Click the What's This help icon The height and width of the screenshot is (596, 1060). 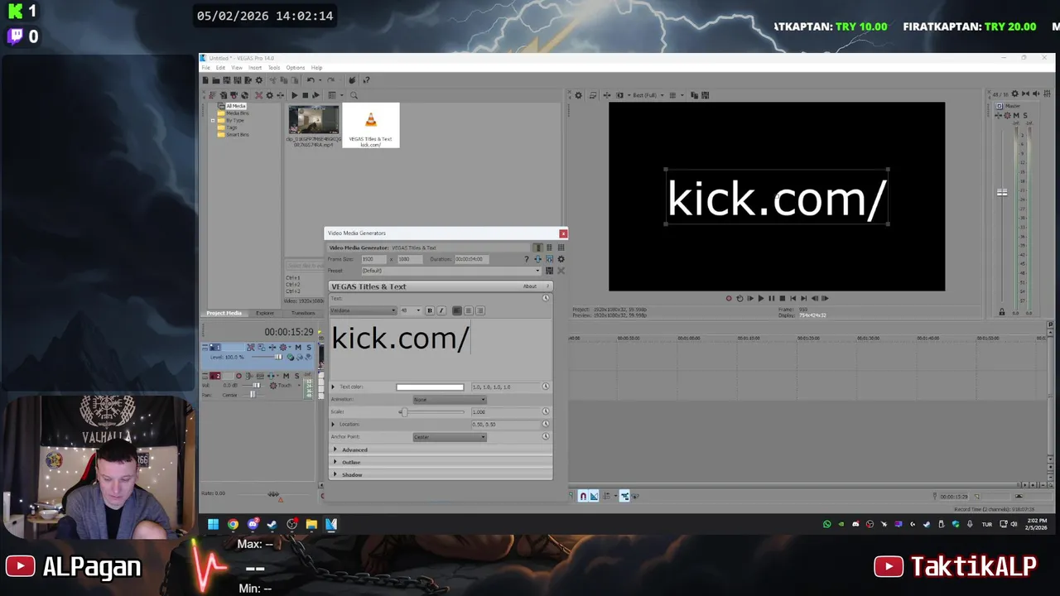[366, 80]
